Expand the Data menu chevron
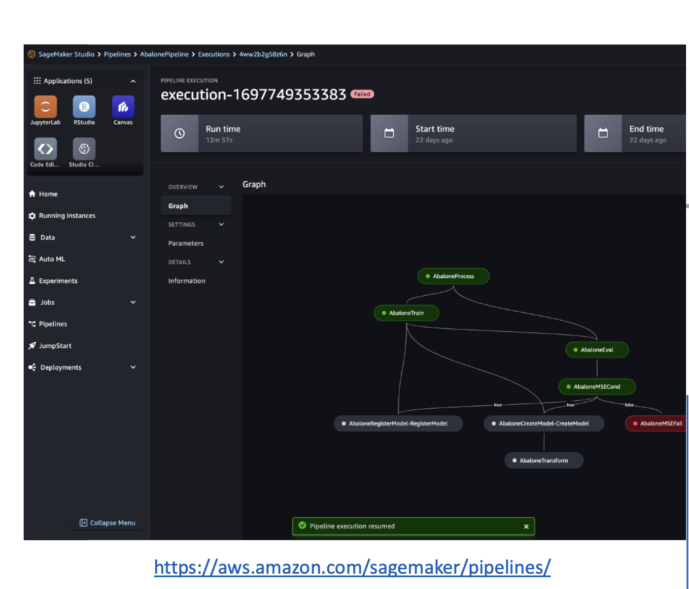Image resolution: width=689 pixels, height=589 pixels. click(x=133, y=237)
